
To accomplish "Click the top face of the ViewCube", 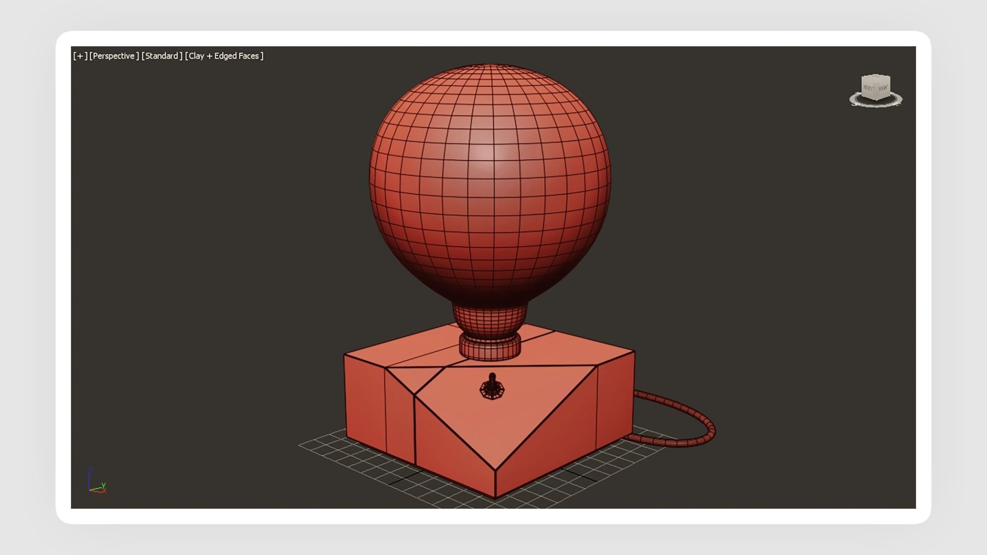I will [876, 78].
